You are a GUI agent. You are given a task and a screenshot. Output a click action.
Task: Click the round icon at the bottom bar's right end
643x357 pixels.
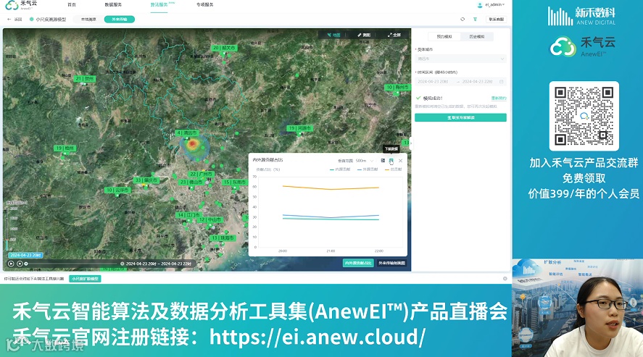(505, 278)
